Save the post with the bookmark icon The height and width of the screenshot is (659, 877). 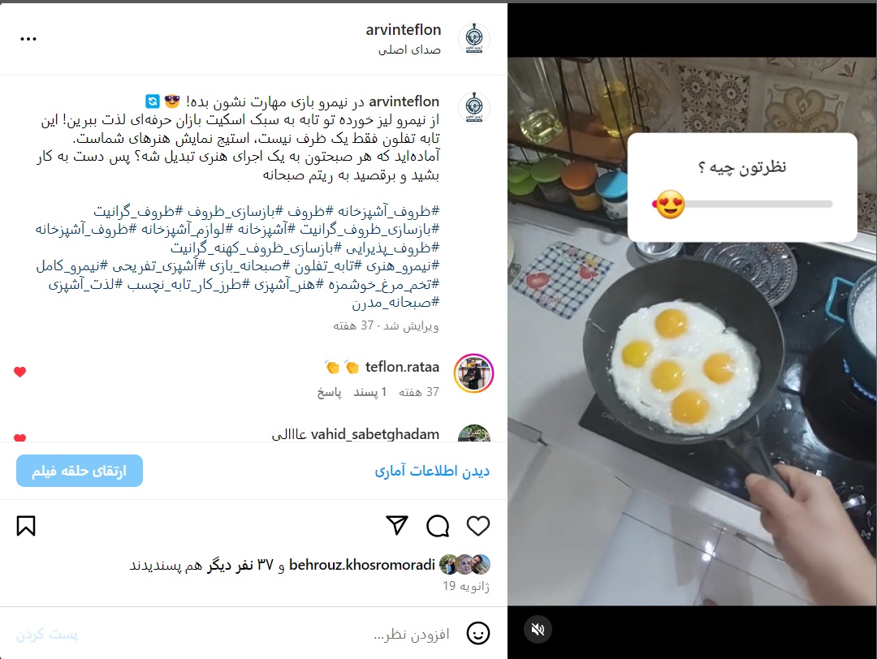pos(26,526)
